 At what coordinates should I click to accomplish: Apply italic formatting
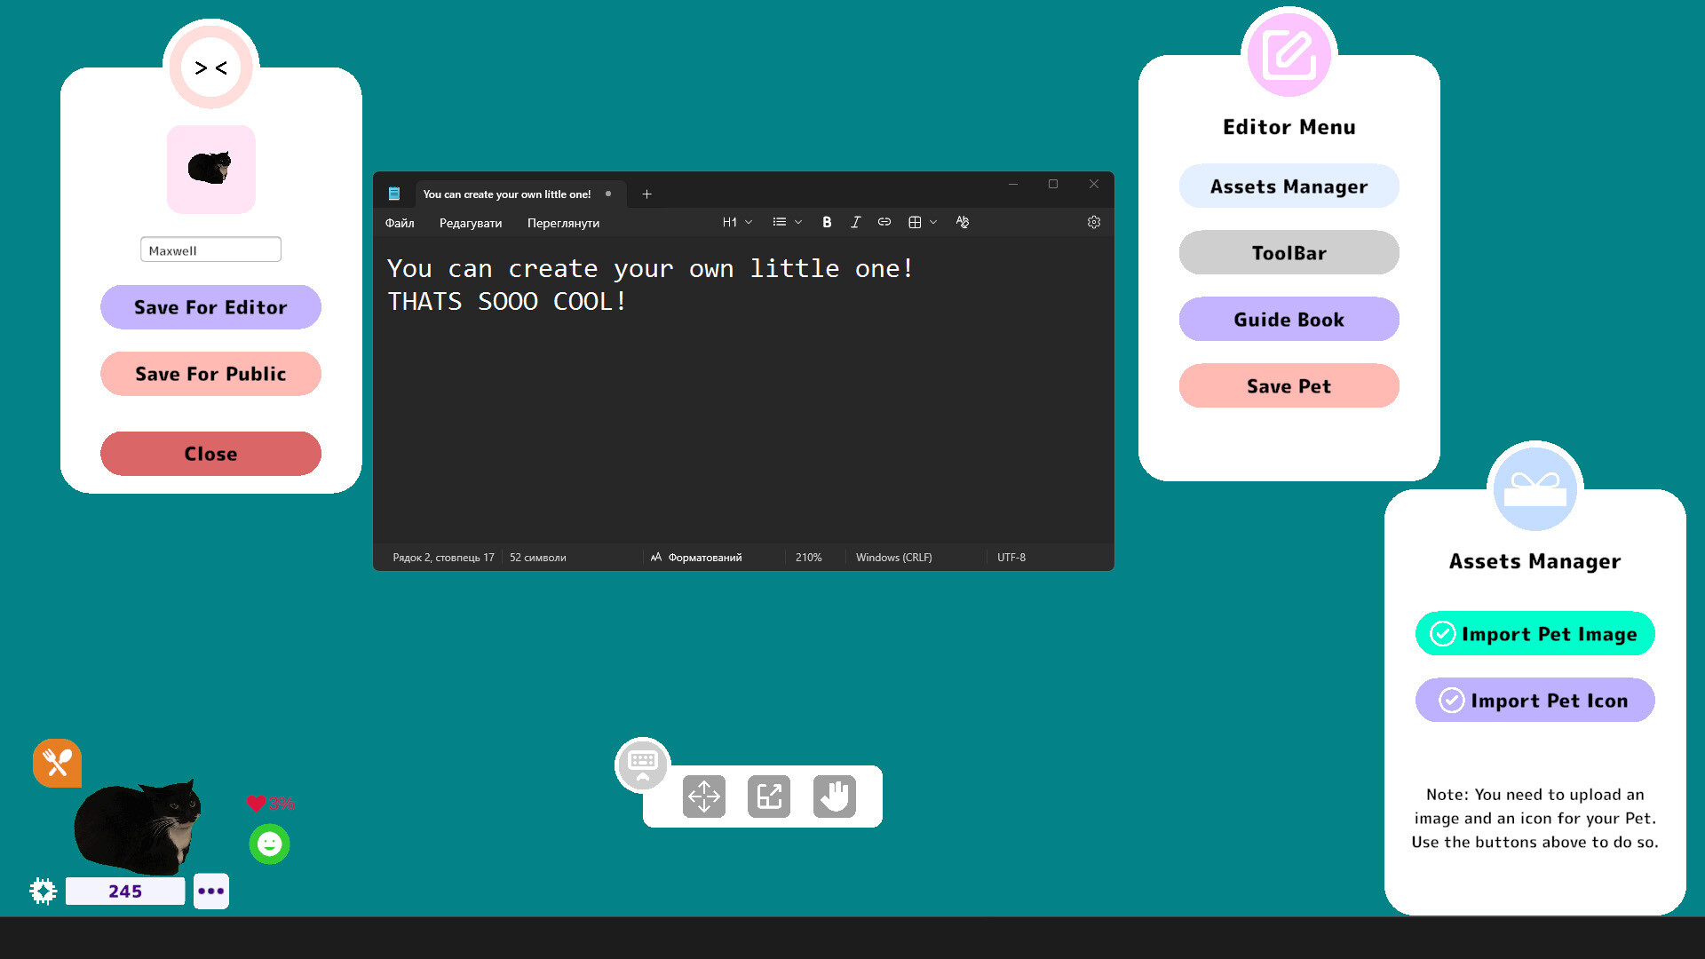(855, 222)
